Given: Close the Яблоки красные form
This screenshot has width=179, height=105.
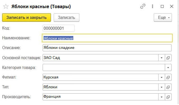Looking at the screenshot, I should pos(171,6).
